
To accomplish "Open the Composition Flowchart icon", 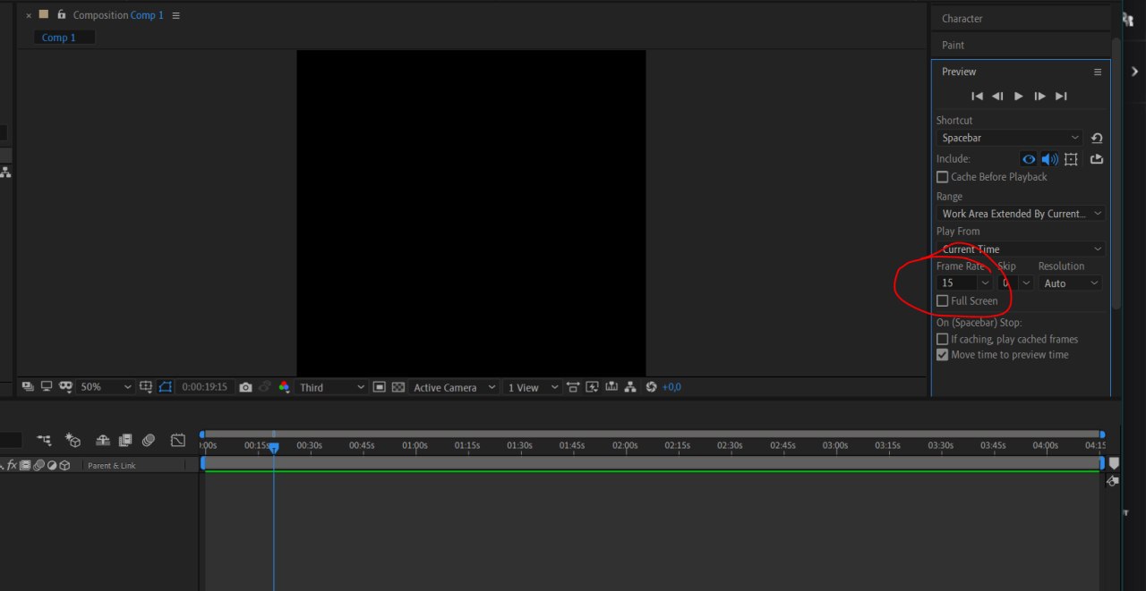I will (x=630, y=387).
